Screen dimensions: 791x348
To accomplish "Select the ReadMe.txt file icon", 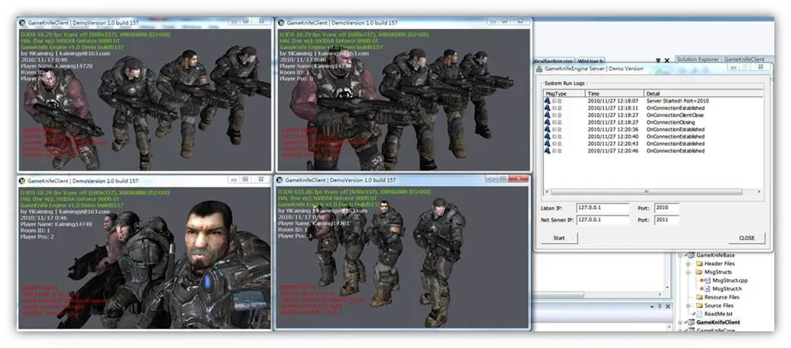I will (x=699, y=314).
